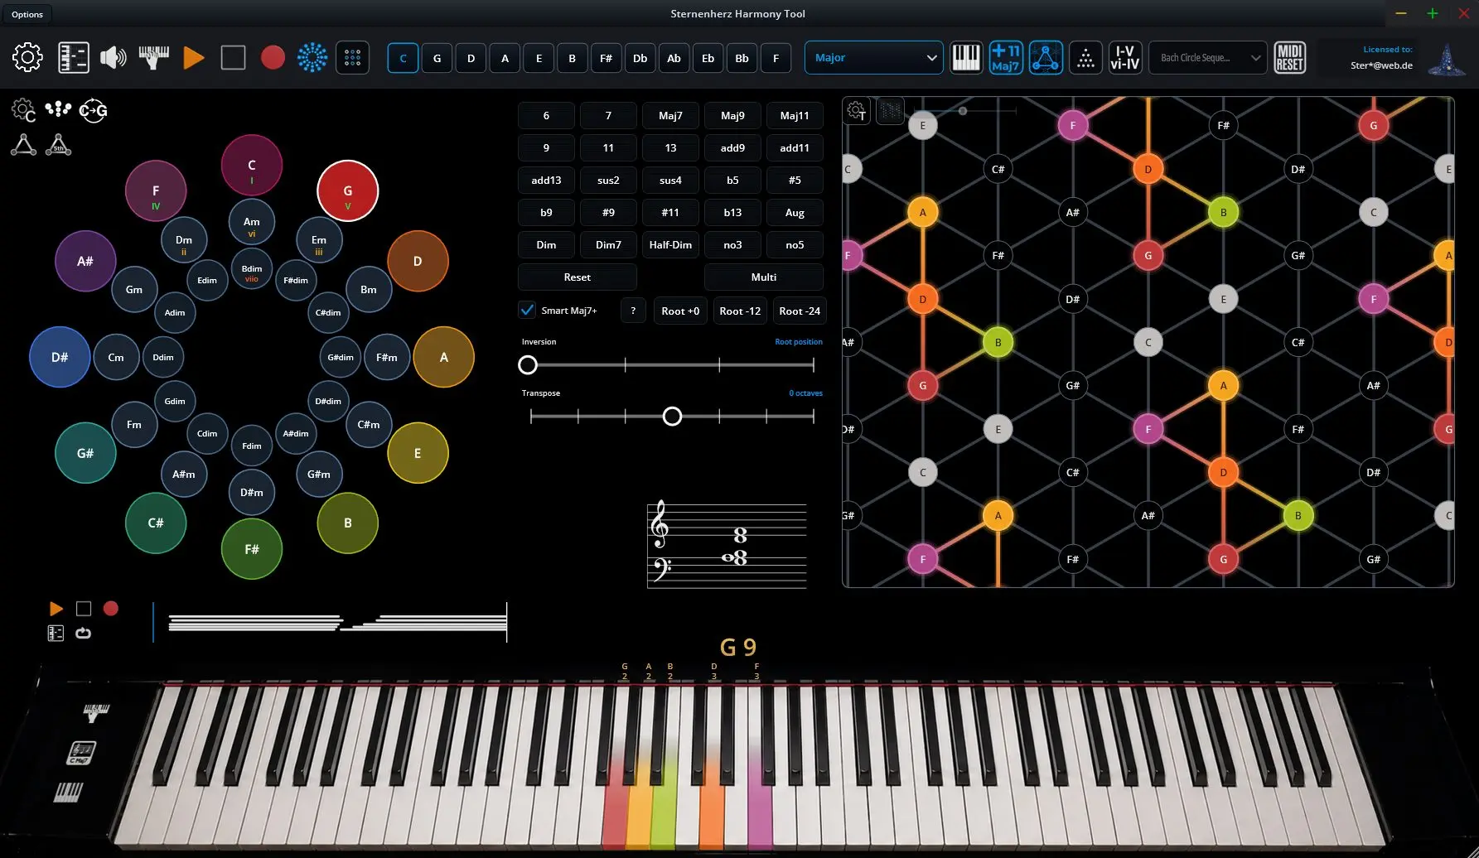Click the Reset chord modifier button
This screenshot has height=858, width=1479.
[578, 277]
